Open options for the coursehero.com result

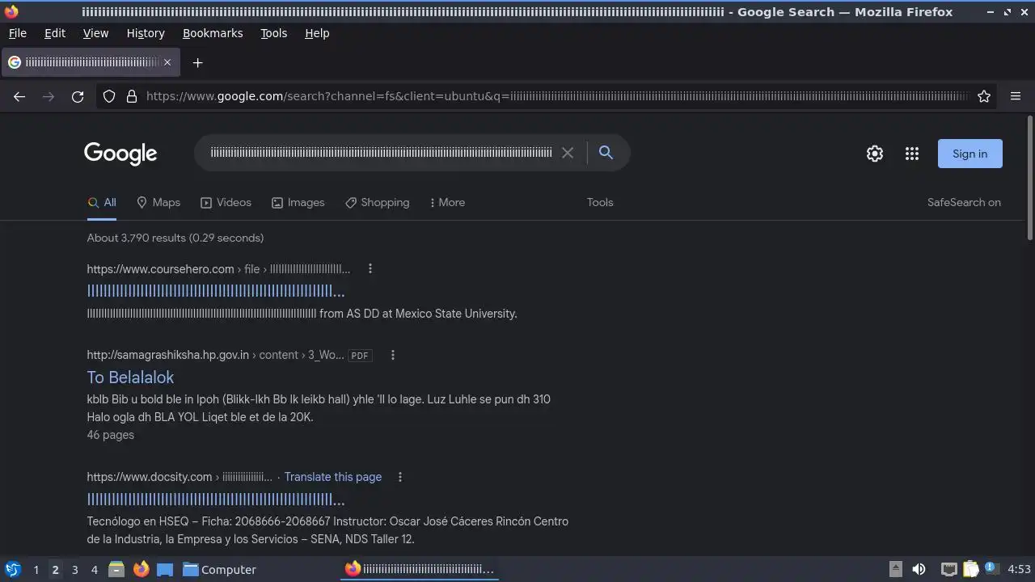370,268
